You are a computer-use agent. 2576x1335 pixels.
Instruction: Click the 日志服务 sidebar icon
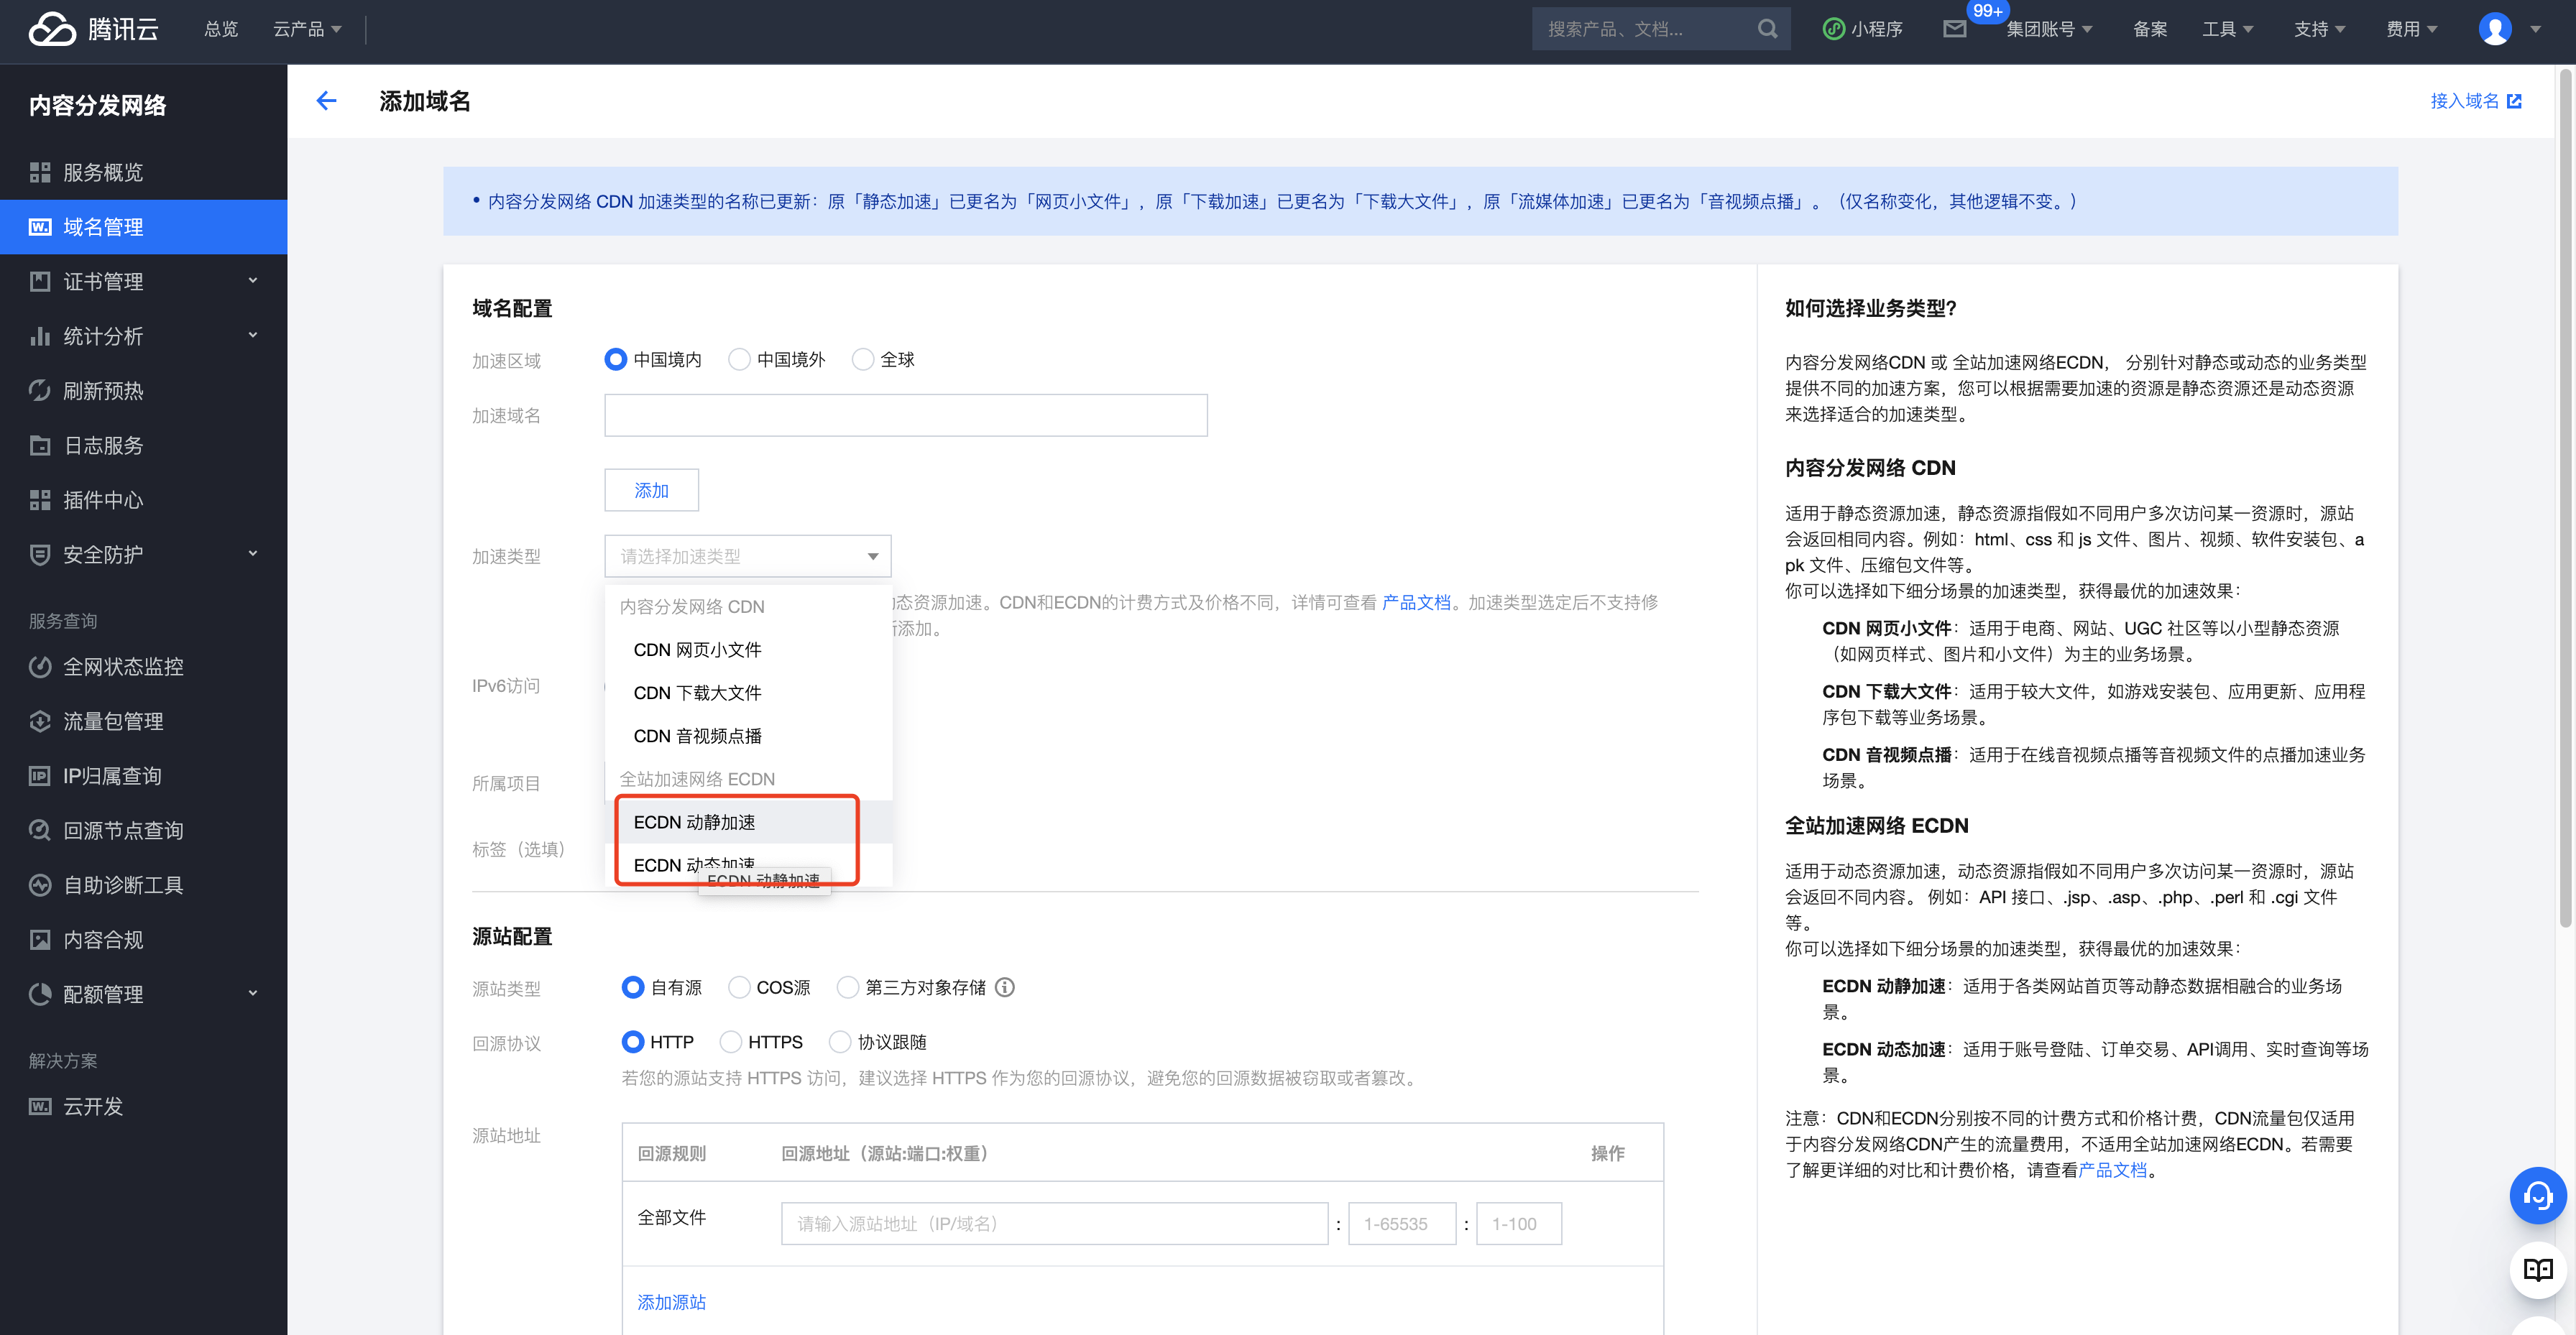40,445
